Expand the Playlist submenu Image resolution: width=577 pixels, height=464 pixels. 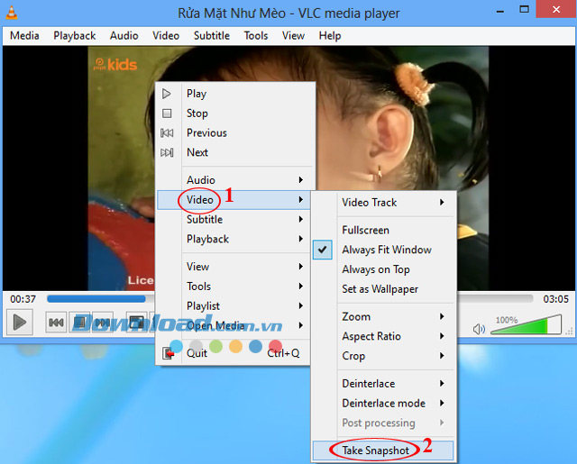[234, 306]
